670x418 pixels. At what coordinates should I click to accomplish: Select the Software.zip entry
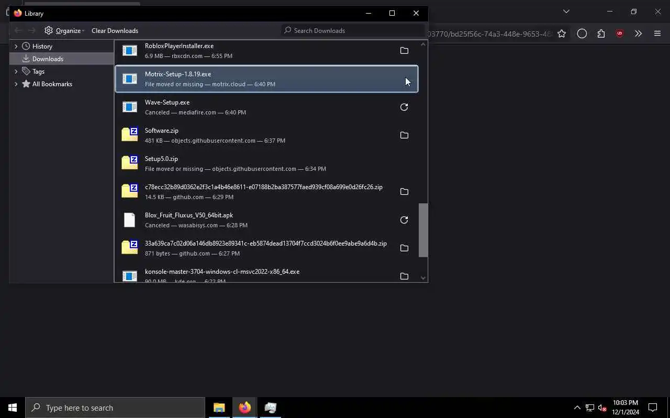[x=266, y=135]
